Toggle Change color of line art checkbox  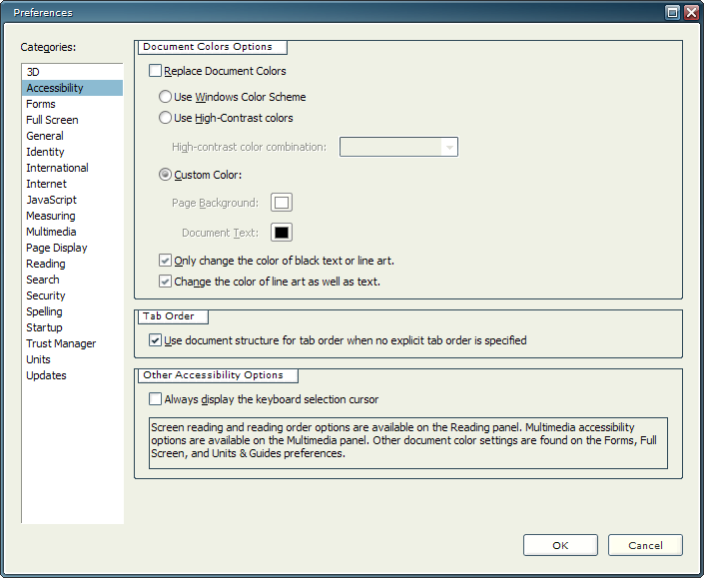165,282
